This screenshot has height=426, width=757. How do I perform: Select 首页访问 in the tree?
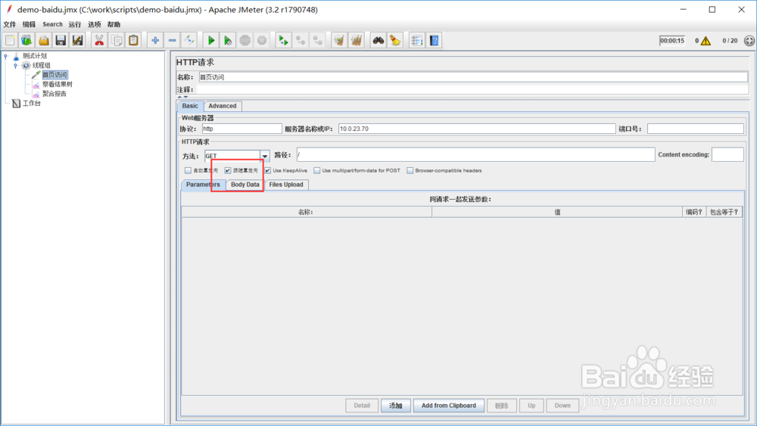pyautogui.click(x=55, y=75)
